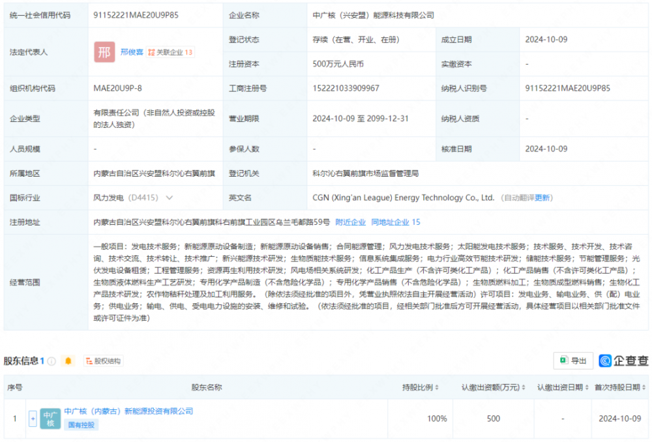Screen dimensions: 652x442
Task: Click company name 中广核（兴安盟）能源科技有限公司
Action: [x=374, y=16]
